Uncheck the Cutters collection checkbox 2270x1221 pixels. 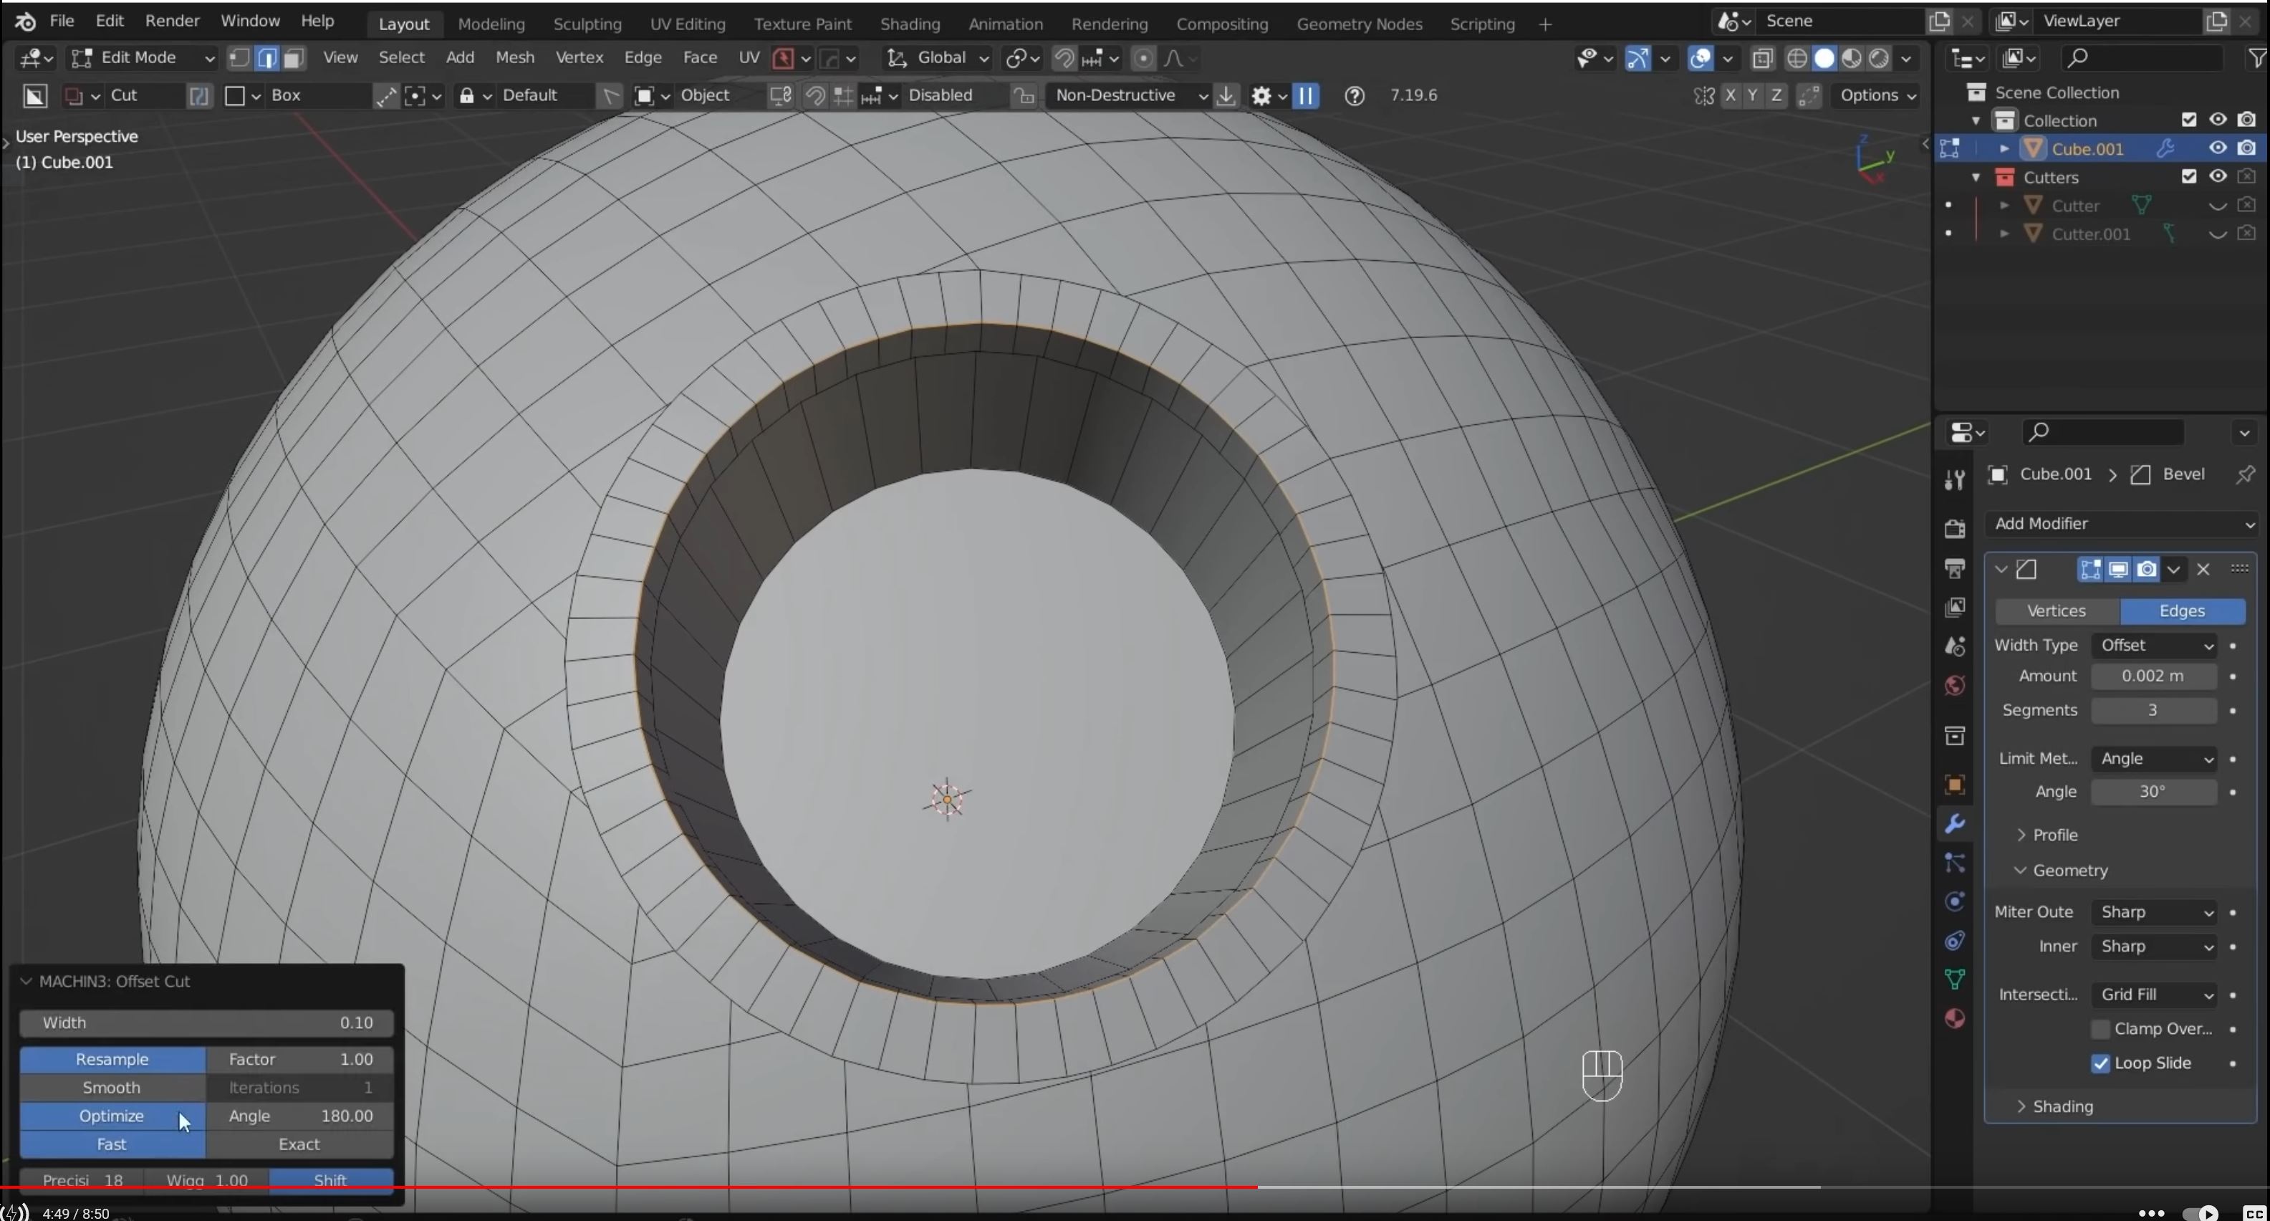coord(2189,176)
